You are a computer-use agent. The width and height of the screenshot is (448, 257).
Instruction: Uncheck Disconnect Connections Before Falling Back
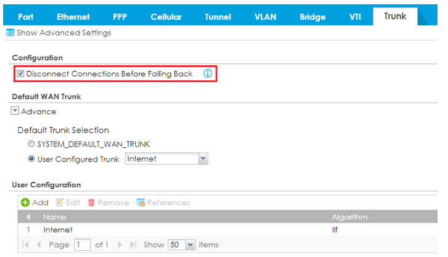coord(20,74)
